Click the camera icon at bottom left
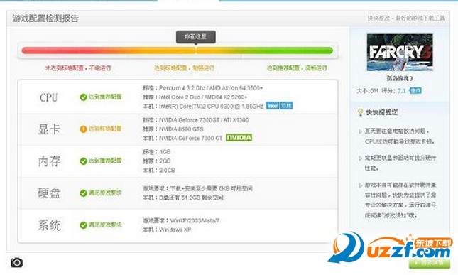 pyautogui.click(x=16, y=262)
